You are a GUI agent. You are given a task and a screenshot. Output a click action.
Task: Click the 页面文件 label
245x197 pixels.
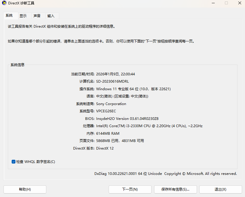(87, 141)
